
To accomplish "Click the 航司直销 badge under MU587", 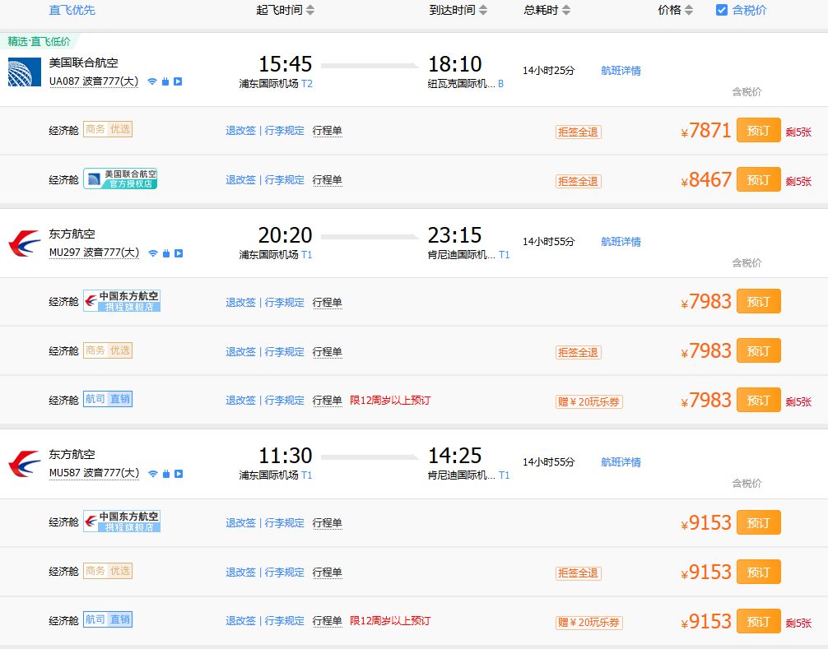I will [x=108, y=620].
